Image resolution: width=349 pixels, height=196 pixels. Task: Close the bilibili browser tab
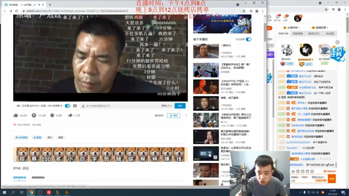[x=43, y=4]
